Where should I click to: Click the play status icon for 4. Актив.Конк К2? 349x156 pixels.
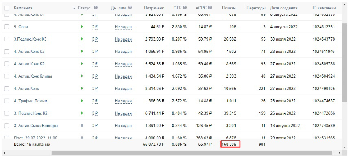[x=82, y=64]
